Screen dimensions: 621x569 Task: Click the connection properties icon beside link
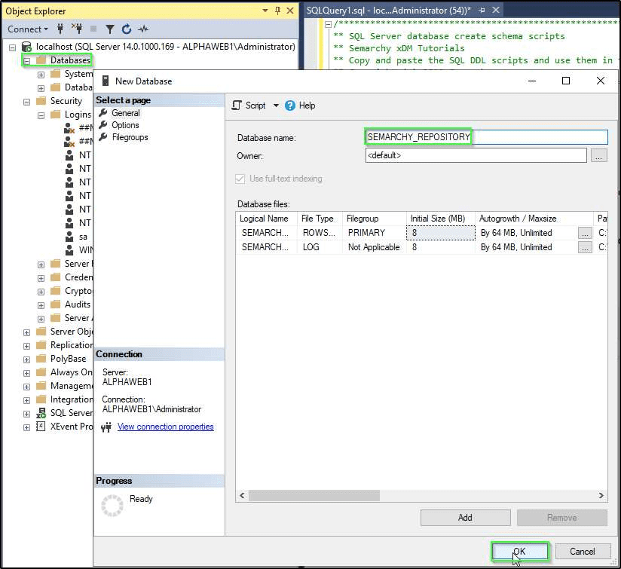click(x=106, y=427)
